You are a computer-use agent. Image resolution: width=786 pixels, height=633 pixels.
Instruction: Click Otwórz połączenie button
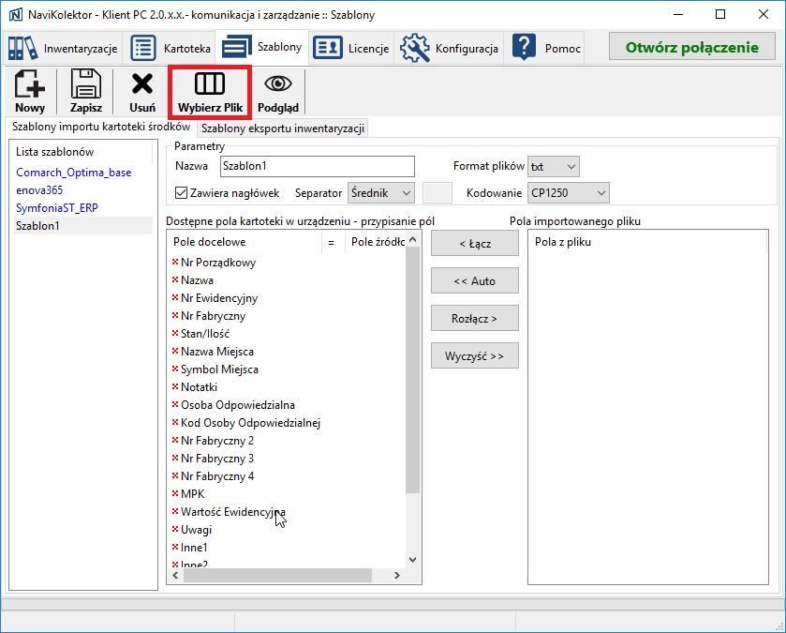691,47
